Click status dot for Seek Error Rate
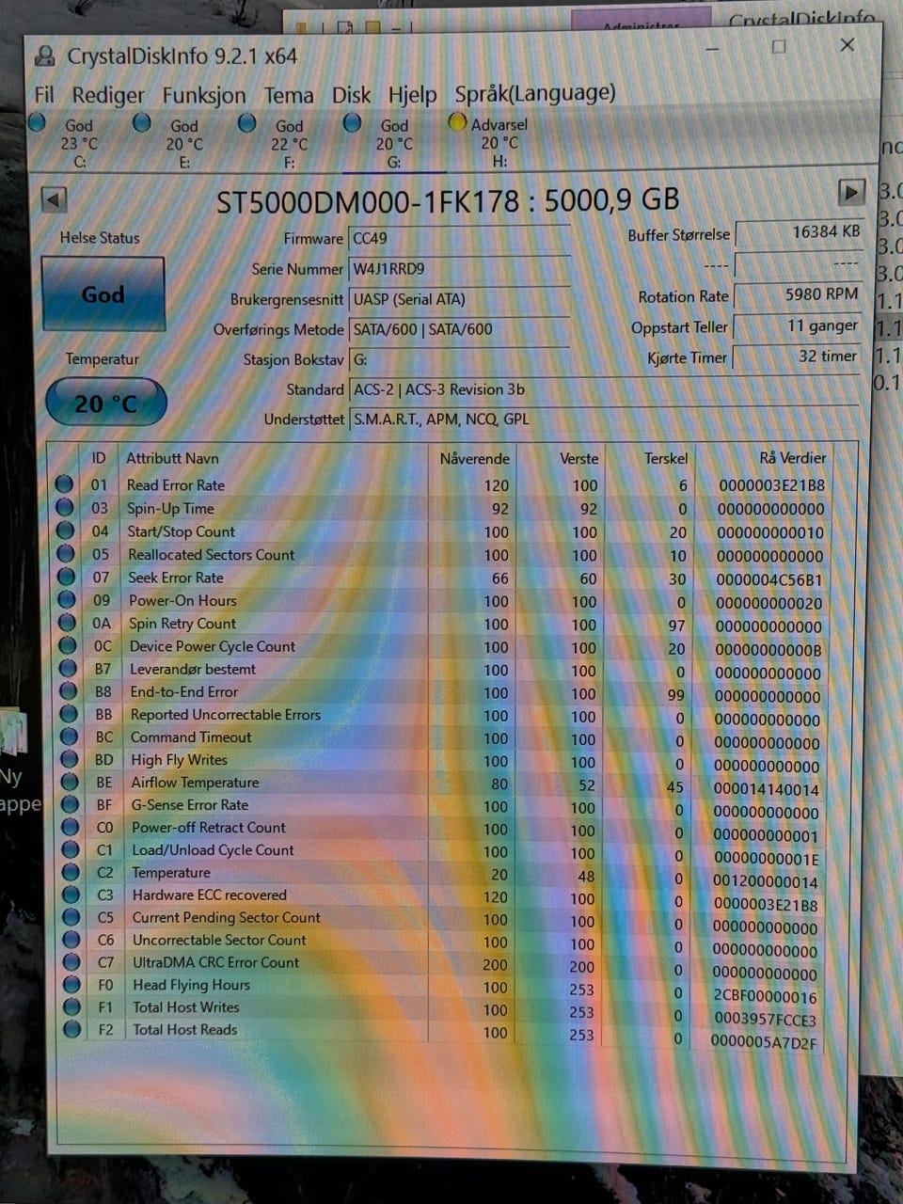903x1204 pixels. point(66,577)
